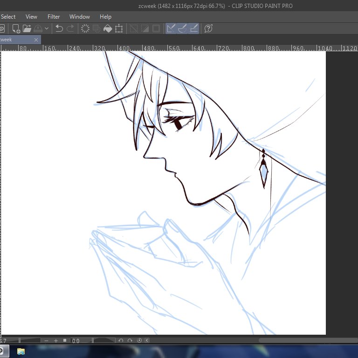The width and height of the screenshot is (358, 358).
Task: Reset canvas rotation icon
Action: [139, 340]
